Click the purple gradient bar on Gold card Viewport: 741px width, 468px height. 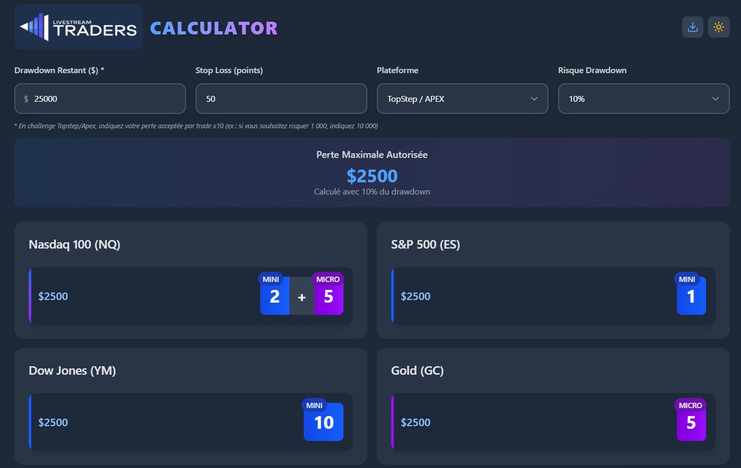pyautogui.click(x=393, y=420)
